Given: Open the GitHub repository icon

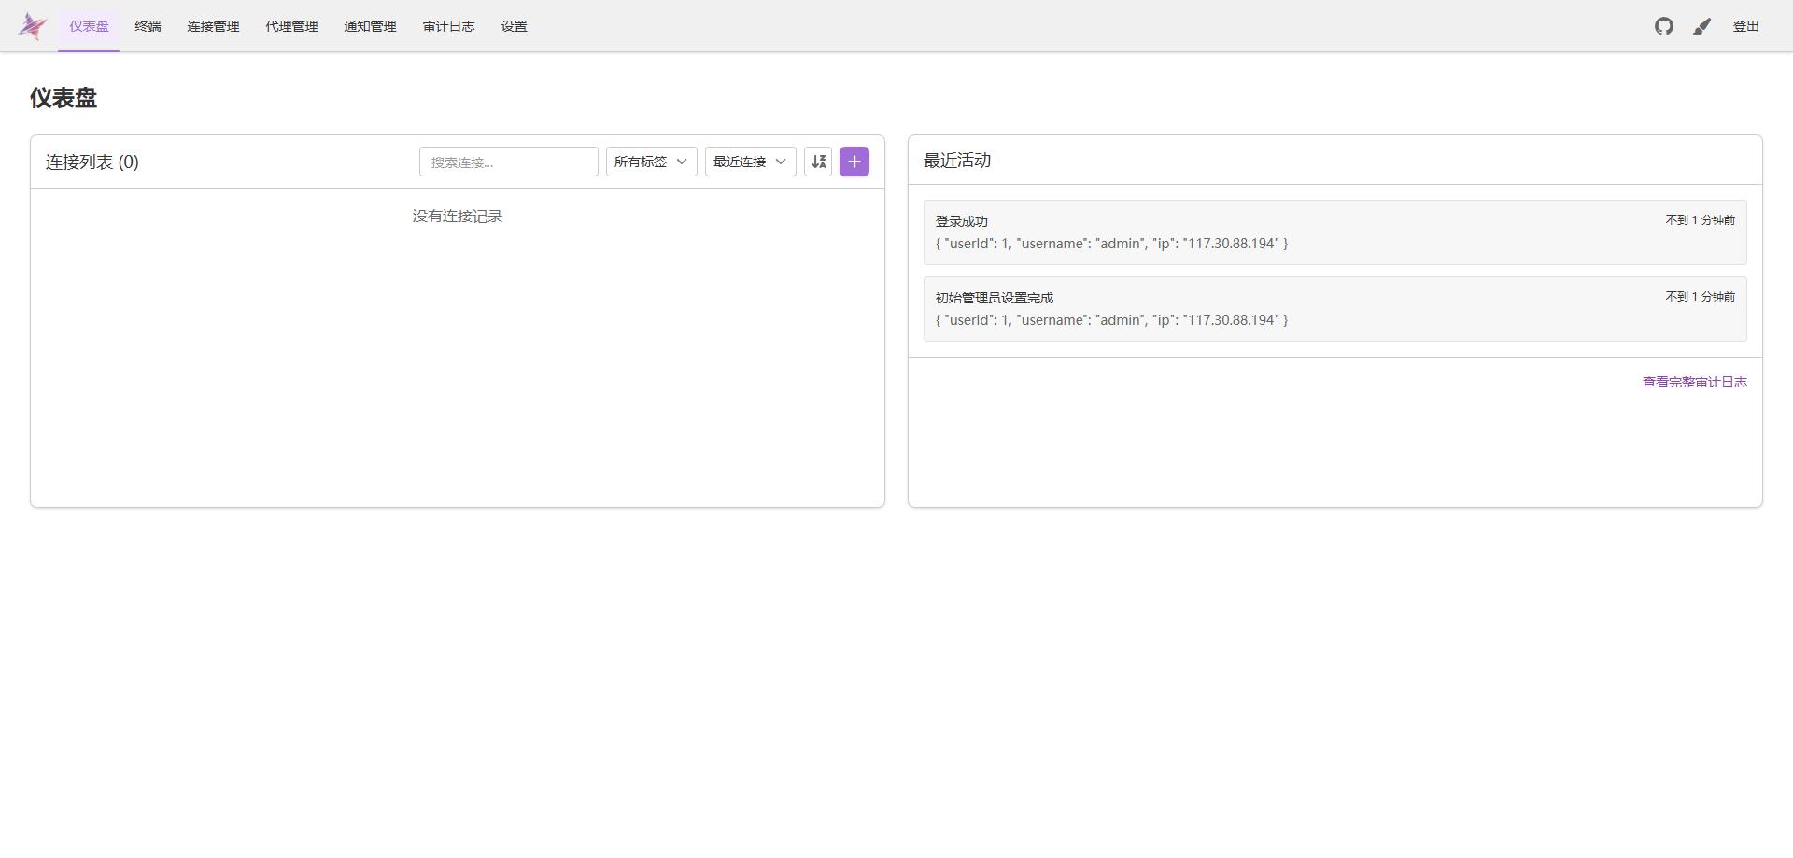Looking at the screenshot, I should coord(1664,26).
